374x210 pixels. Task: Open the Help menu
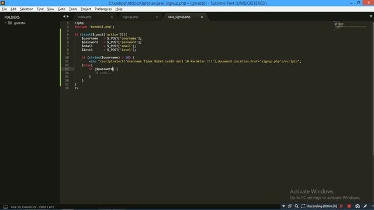119,9
